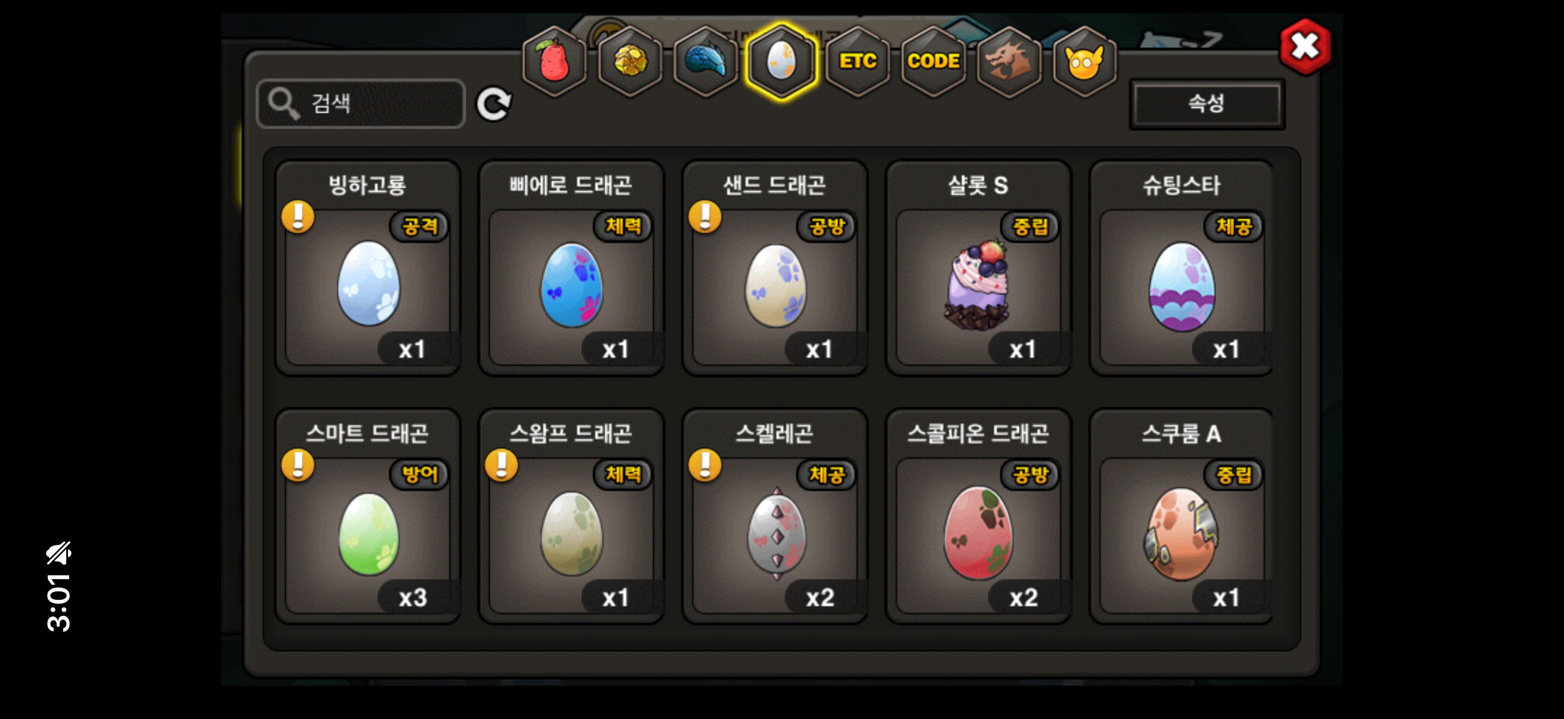Open the golden gem category tab
Viewport: 1564px width, 719px height.
tap(630, 61)
